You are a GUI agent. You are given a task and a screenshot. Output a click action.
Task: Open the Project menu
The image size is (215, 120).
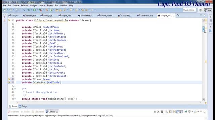coord(50,5)
